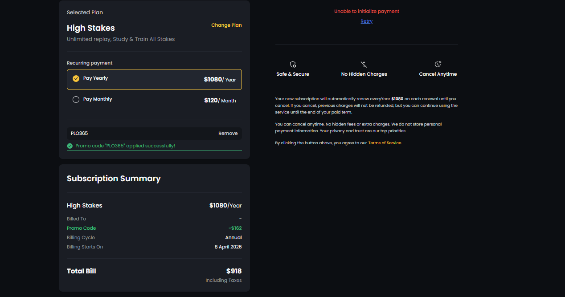Image resolution: width=565 pixels, height=297 pixels.
Task: Remove the PLO365 promo code
Action: pos(228,134)
